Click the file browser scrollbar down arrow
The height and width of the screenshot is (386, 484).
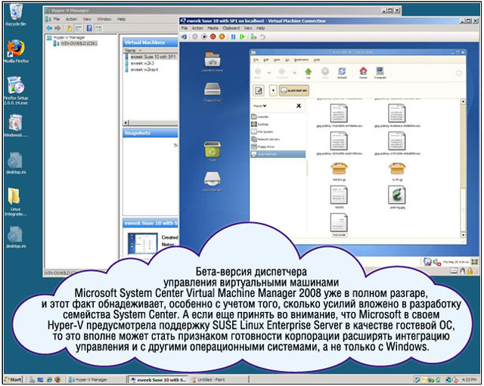click(x=463, y=235)
